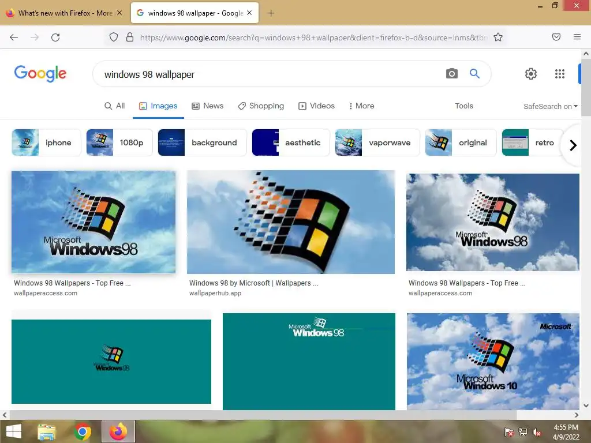
Task: Open the Firefox hamburger menu
Action: (x=577, y=37)
